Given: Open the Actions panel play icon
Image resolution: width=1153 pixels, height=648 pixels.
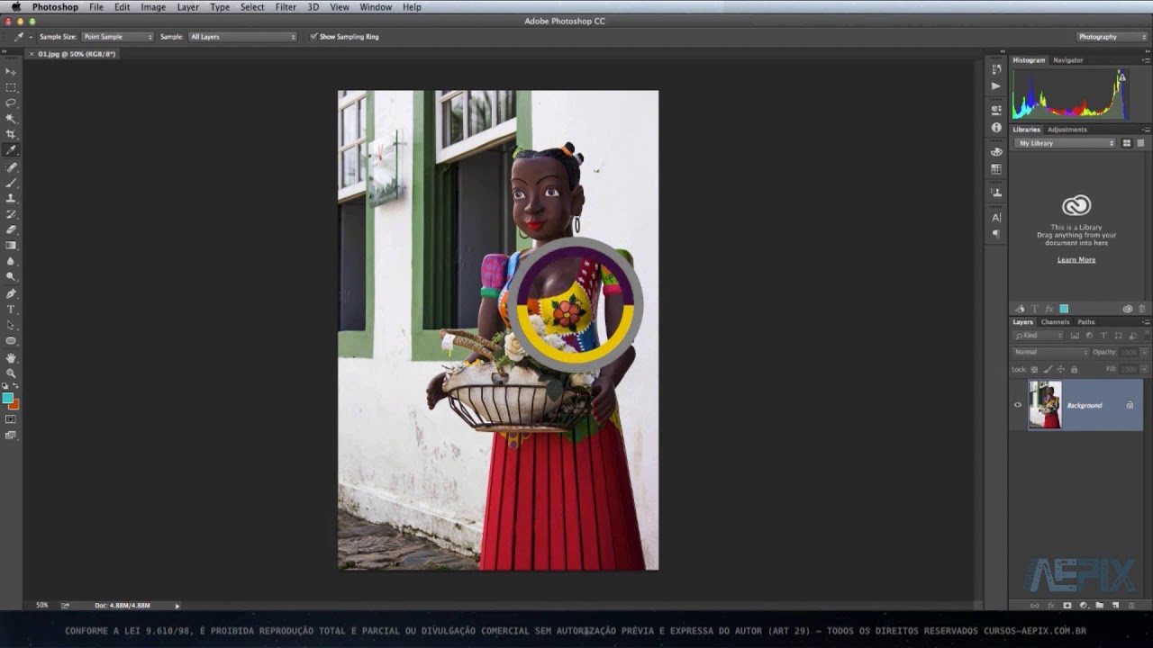Looking at the screenshot, I should pyautogui.click(x=995, y=86).
